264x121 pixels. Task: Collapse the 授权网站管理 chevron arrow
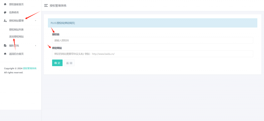36,21
